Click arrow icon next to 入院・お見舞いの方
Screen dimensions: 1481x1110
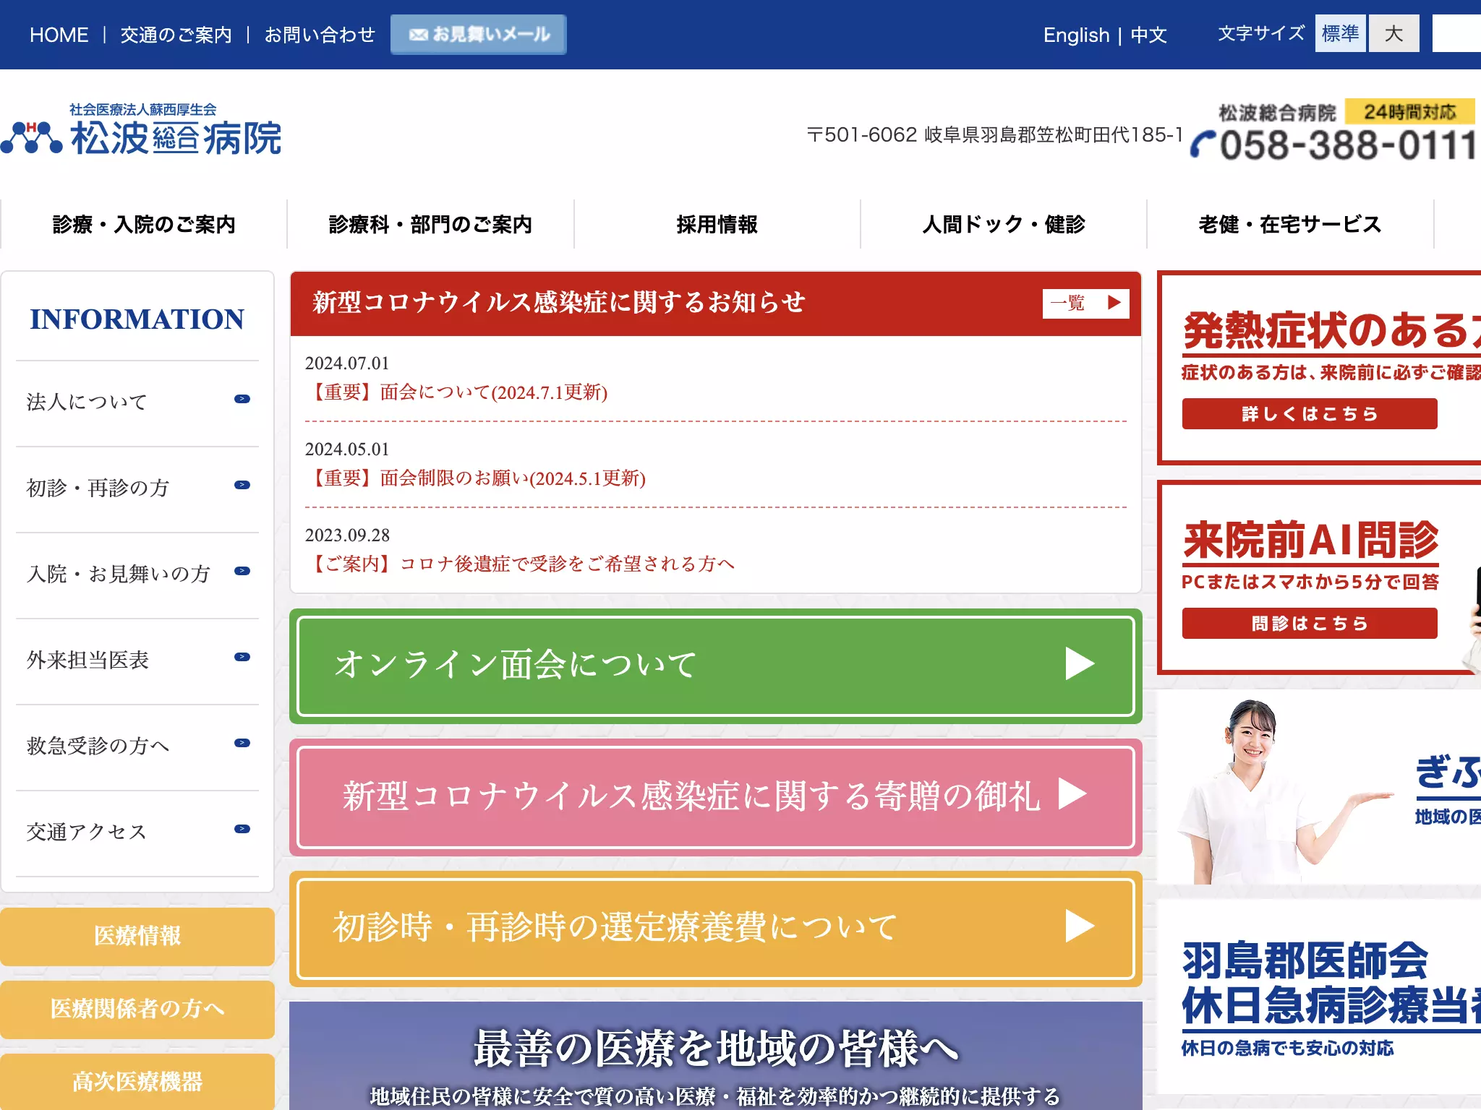click(x=242, y=571)
